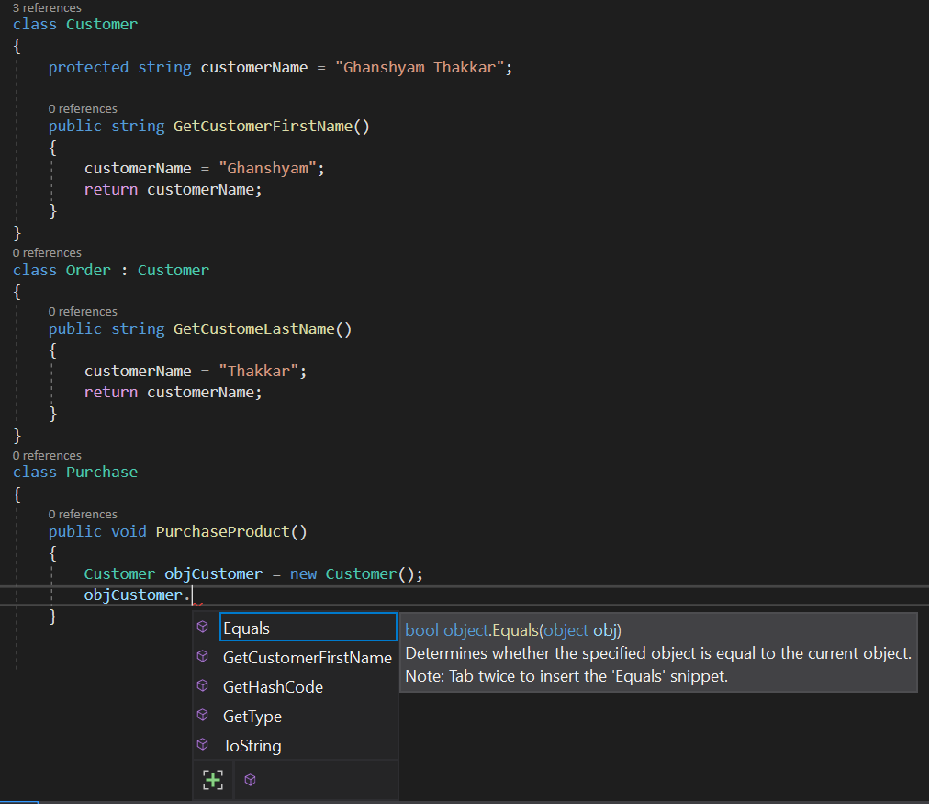Click the purple cube Methods filter icon
Screen dimensions: 930x812
tap(250, 779)
